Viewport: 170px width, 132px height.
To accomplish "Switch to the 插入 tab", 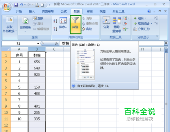I will click(32, 12).
